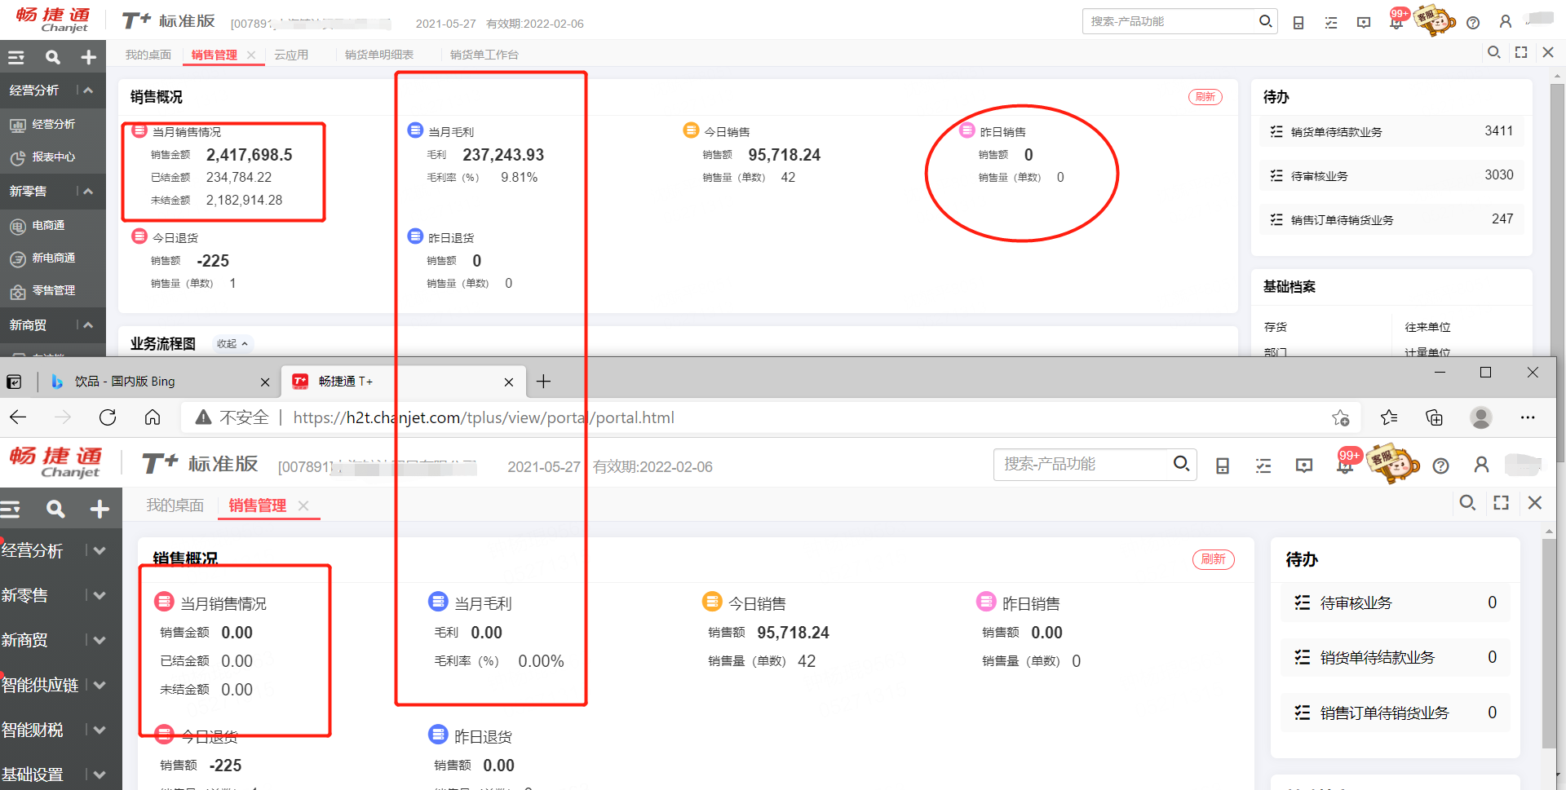The width and height of the screenshot is (1566, 790).
Task: Click 刷新 button in top window 销售概况
Action: [x=1205, y=97]
